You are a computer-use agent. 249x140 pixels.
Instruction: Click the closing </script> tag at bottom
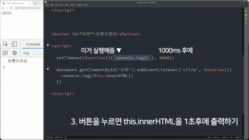(63, 94)
